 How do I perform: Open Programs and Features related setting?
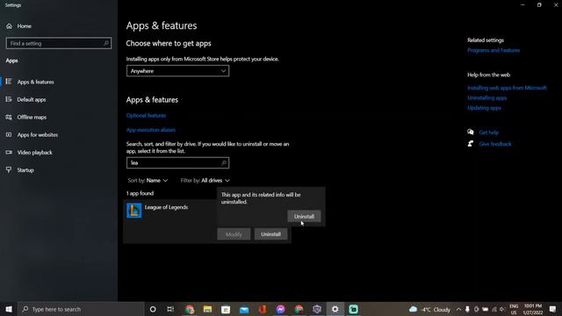(x=494, y=50)
